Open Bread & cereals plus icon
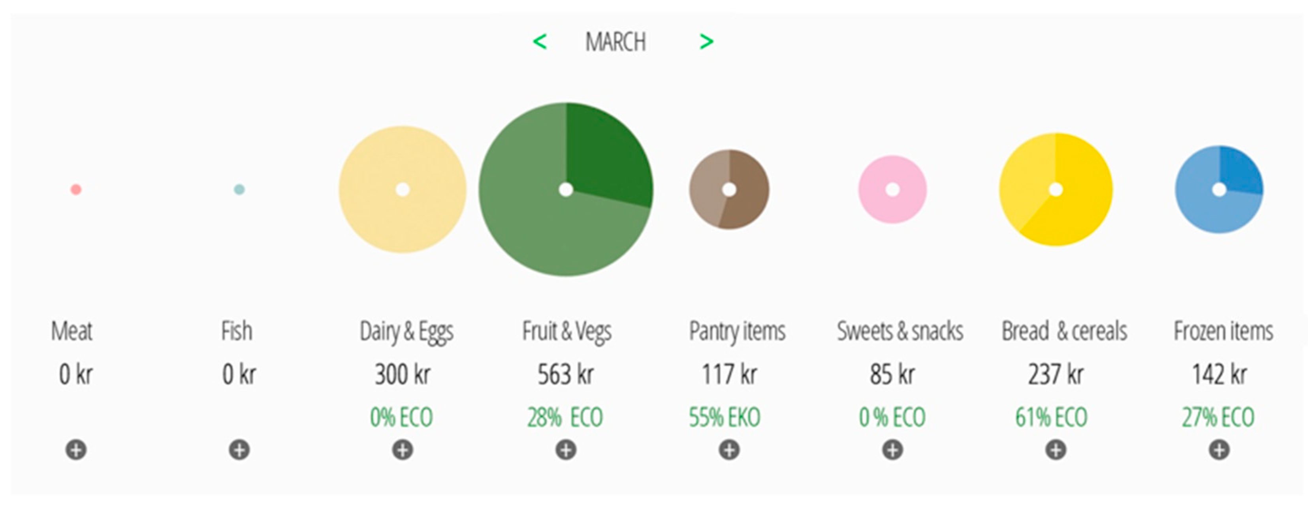The width and height of the screenshot is (1308, 515). click(1056, 449)
